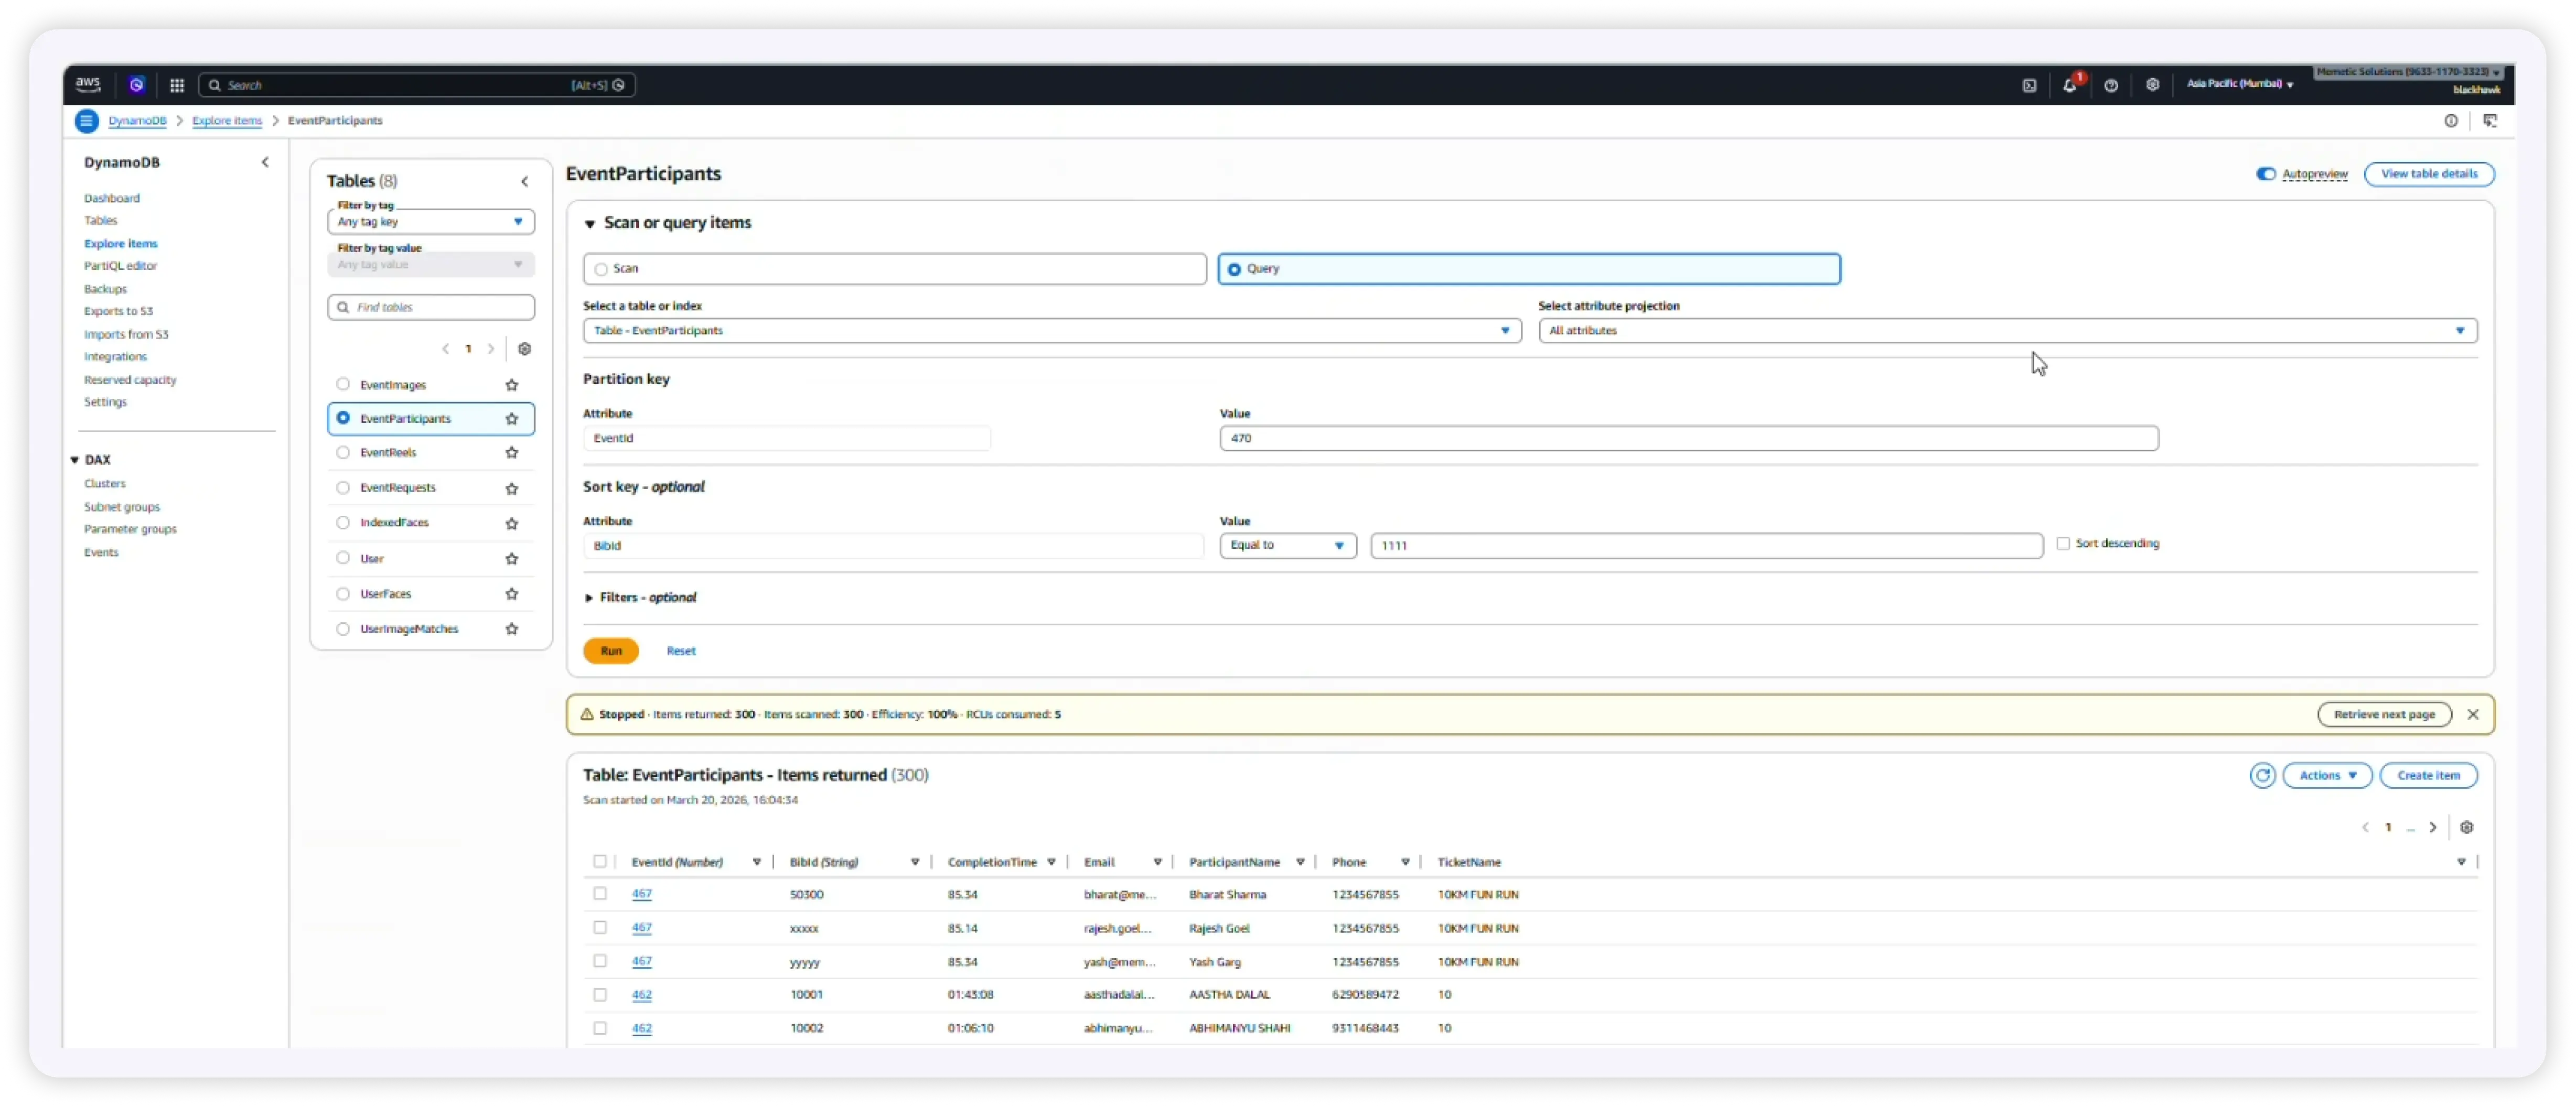Dismiss the Stopped warning banner
The image size is (2576, 1107).
(x=2473, y=714)
